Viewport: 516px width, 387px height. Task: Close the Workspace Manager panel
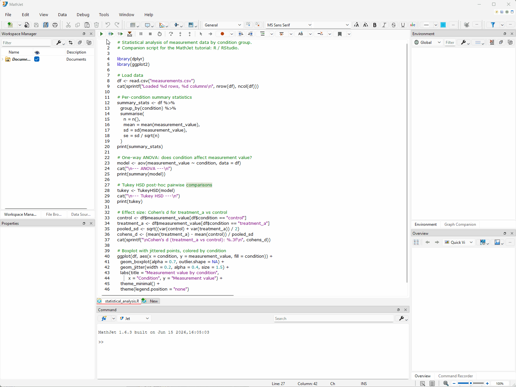point(91,34)
